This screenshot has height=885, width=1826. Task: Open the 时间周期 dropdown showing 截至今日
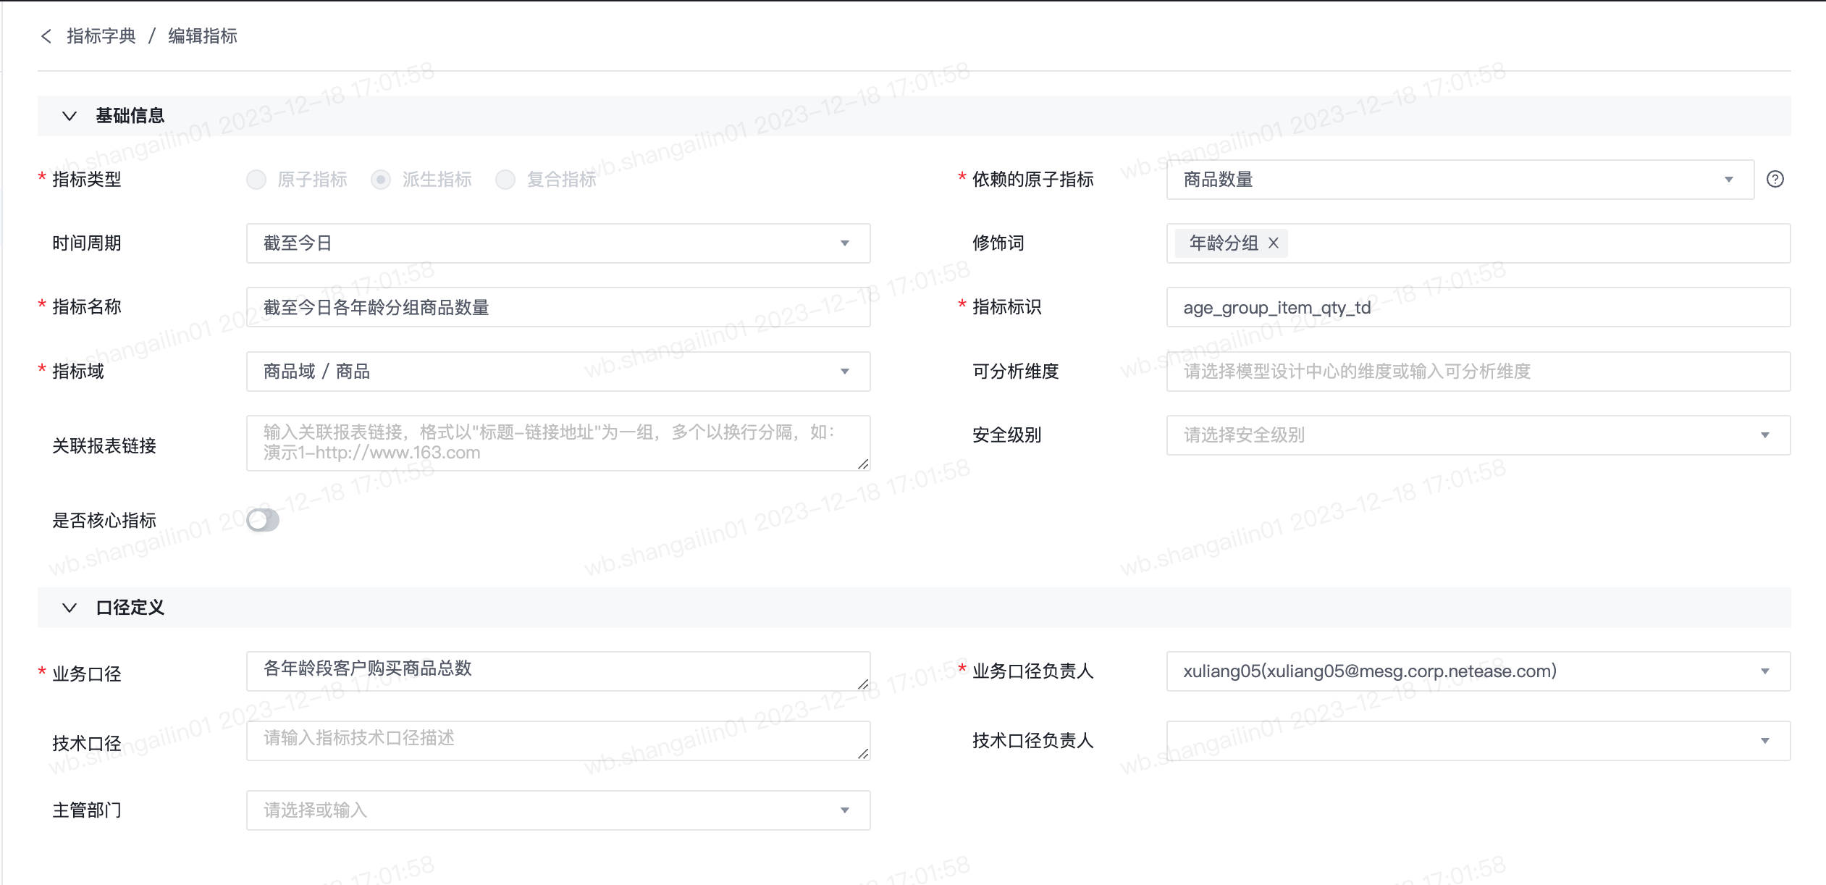[558, 243]
